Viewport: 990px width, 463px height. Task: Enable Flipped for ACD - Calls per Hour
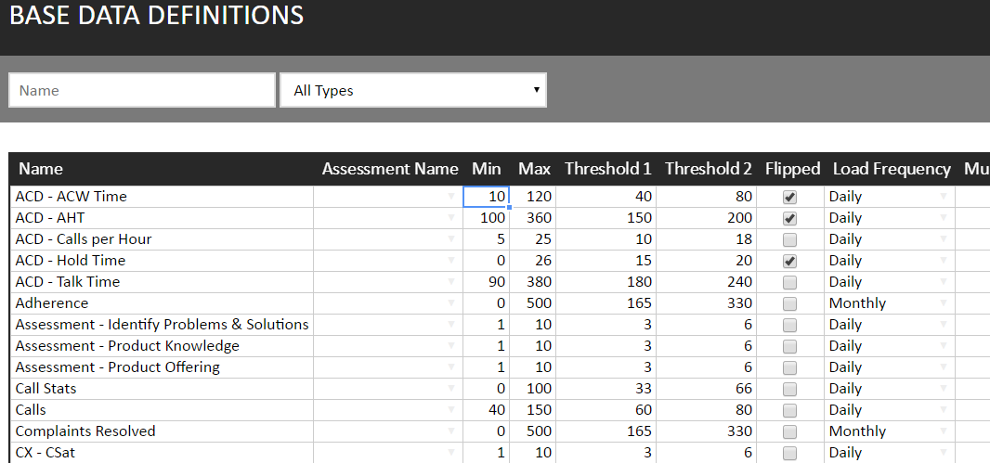tap(790, 239)
